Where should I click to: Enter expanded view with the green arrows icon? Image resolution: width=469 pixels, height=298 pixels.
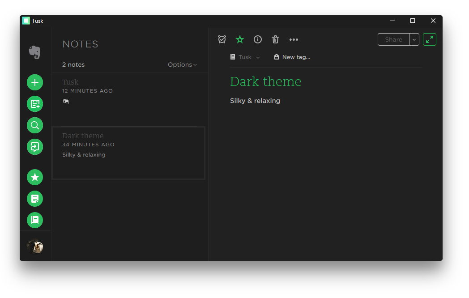429,39
